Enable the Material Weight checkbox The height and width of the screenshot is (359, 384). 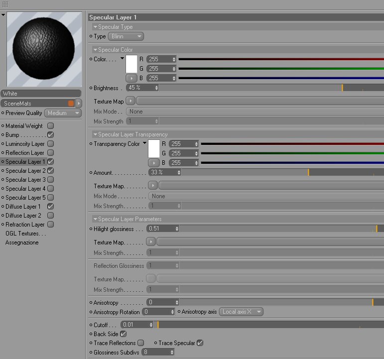click(x=51, y=125)
